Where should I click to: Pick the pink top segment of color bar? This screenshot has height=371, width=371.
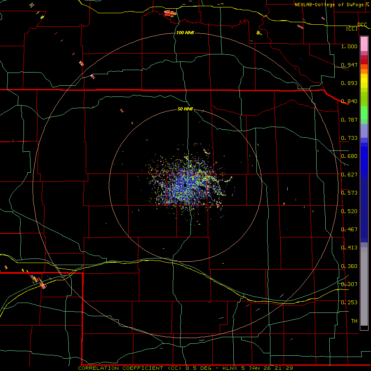click(364, 44)
